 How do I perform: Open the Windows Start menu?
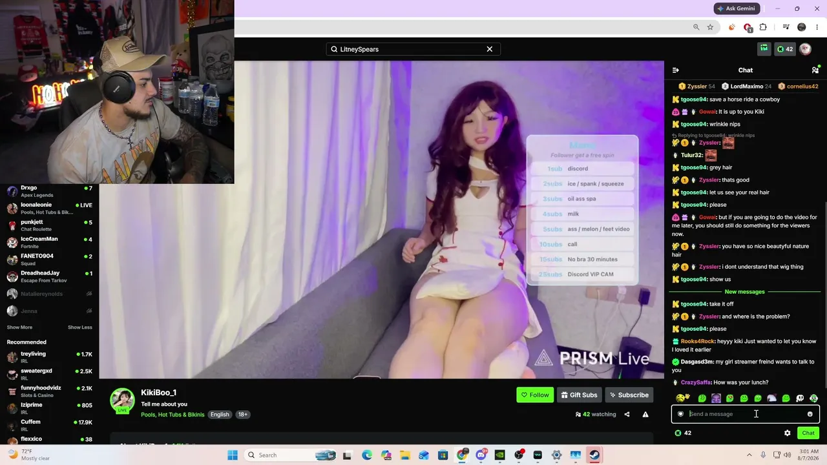(233, 455)
